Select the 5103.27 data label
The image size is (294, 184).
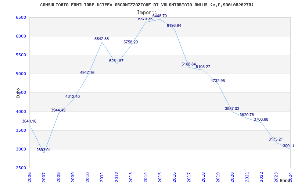point(203,67)
